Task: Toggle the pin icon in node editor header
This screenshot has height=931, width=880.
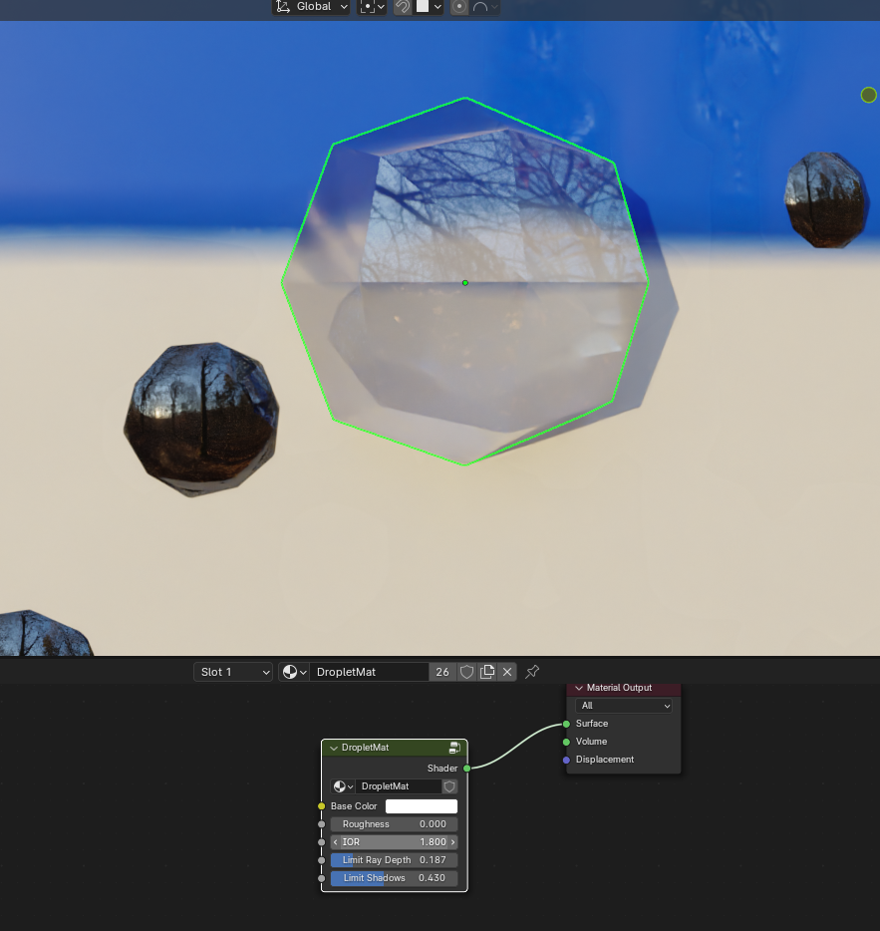Action: pyautogui.click(x=532, y=672)
